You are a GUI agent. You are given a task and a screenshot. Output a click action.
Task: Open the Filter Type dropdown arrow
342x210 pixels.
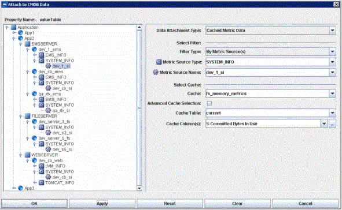coord(332,51)
